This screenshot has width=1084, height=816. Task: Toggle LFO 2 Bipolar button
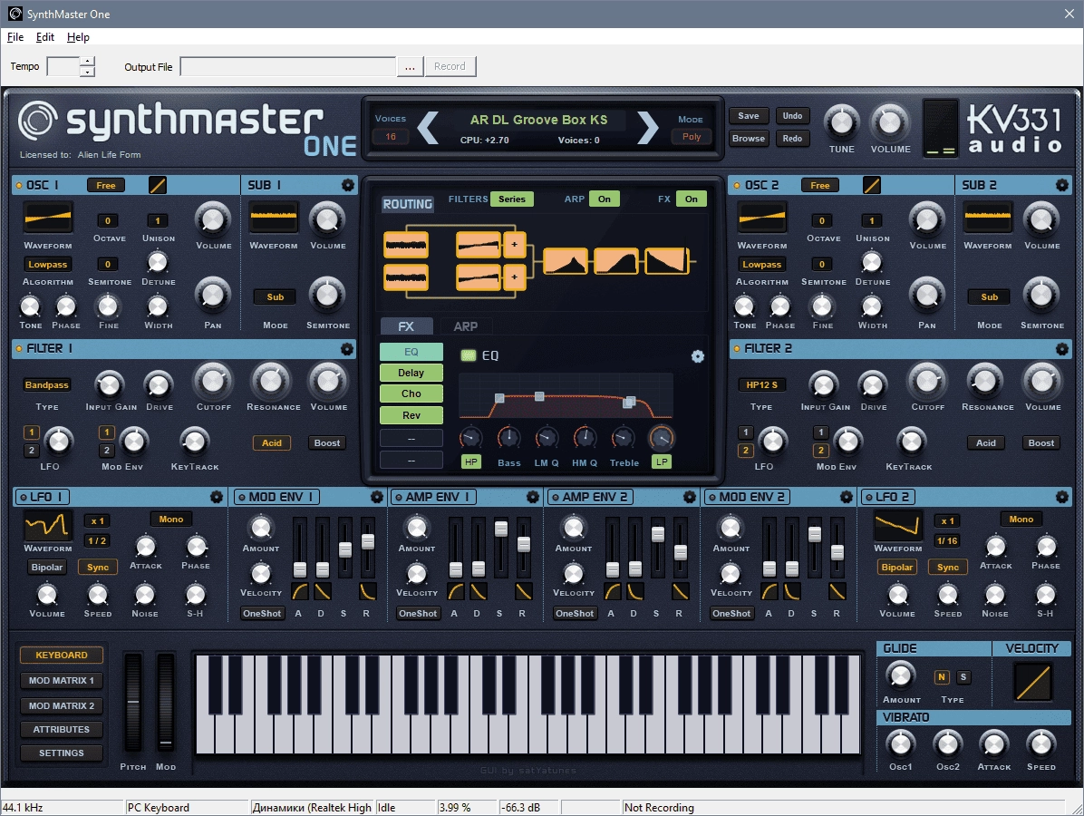tap(896, 567)
